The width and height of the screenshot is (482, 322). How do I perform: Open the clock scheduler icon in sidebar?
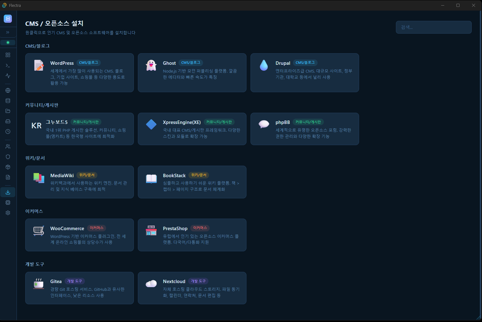point(8,131)
